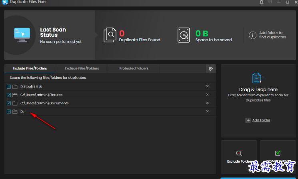
Task: Click the Duplicate Files Found document icon
Action: click(x=110, y=35)
